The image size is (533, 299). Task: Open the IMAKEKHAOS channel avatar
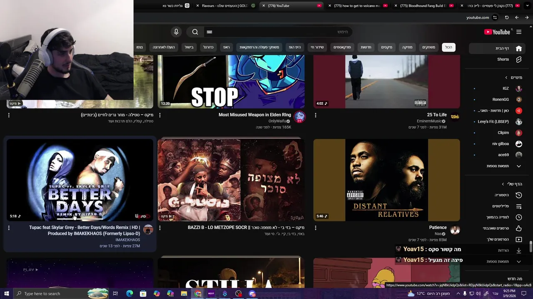[148, 230]
